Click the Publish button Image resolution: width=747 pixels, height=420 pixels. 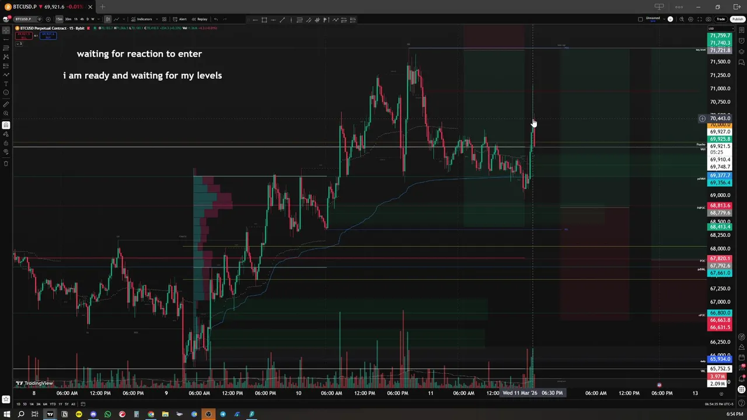(x=738, y=19)
